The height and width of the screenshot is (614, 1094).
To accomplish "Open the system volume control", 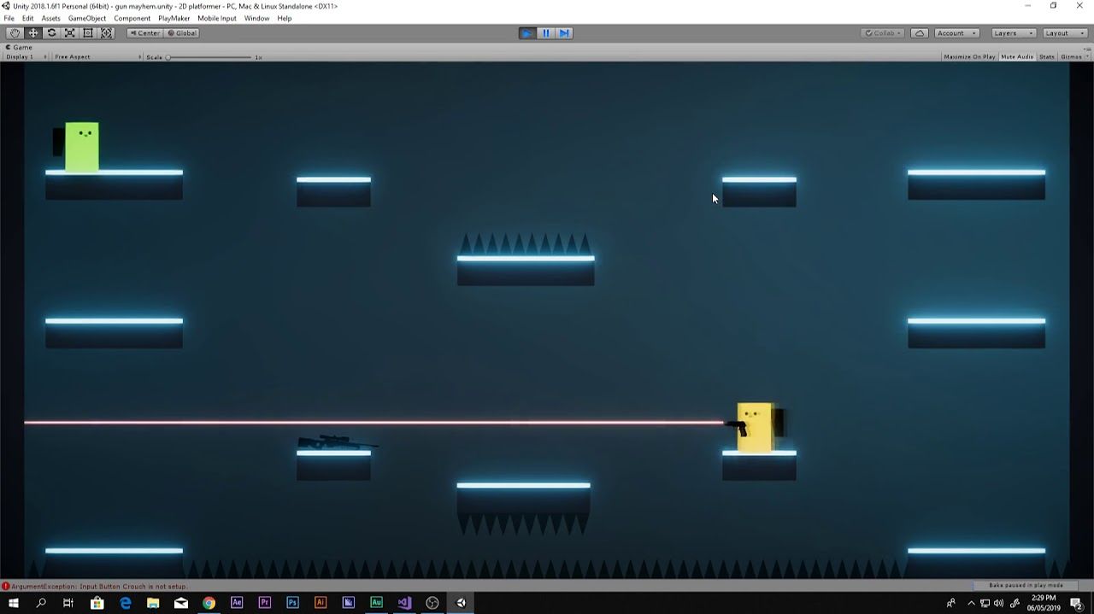I will [x=998, y=604].
